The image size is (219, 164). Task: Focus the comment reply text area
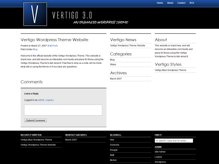(x=63, y=110)
